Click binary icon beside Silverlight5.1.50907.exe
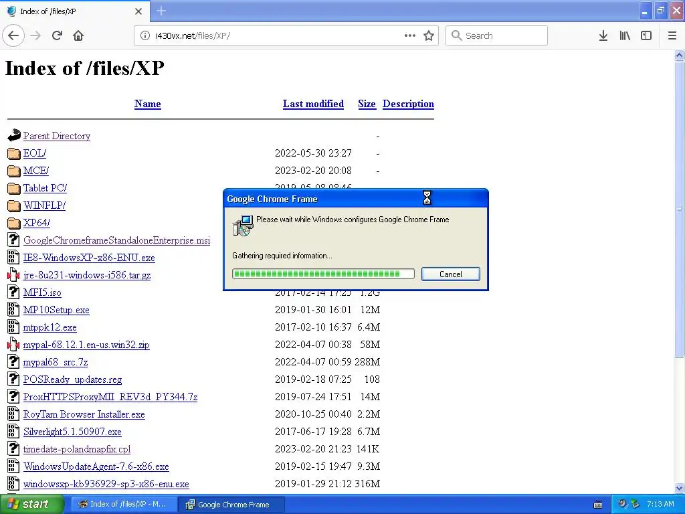Screen dimensions: 685x514 click(x=13, y=432)
